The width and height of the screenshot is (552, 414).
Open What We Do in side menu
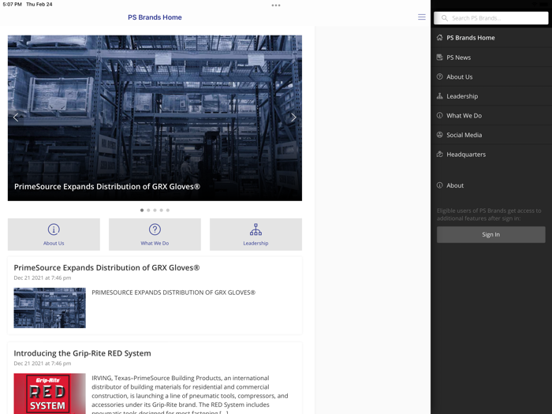coord(491,115)
